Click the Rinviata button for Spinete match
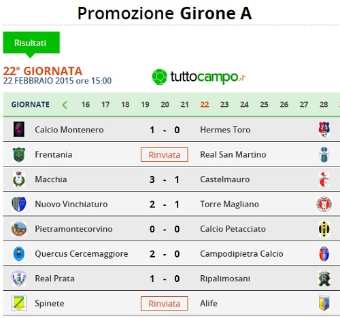Screen dimensions: 340x318 click(165, 304)
